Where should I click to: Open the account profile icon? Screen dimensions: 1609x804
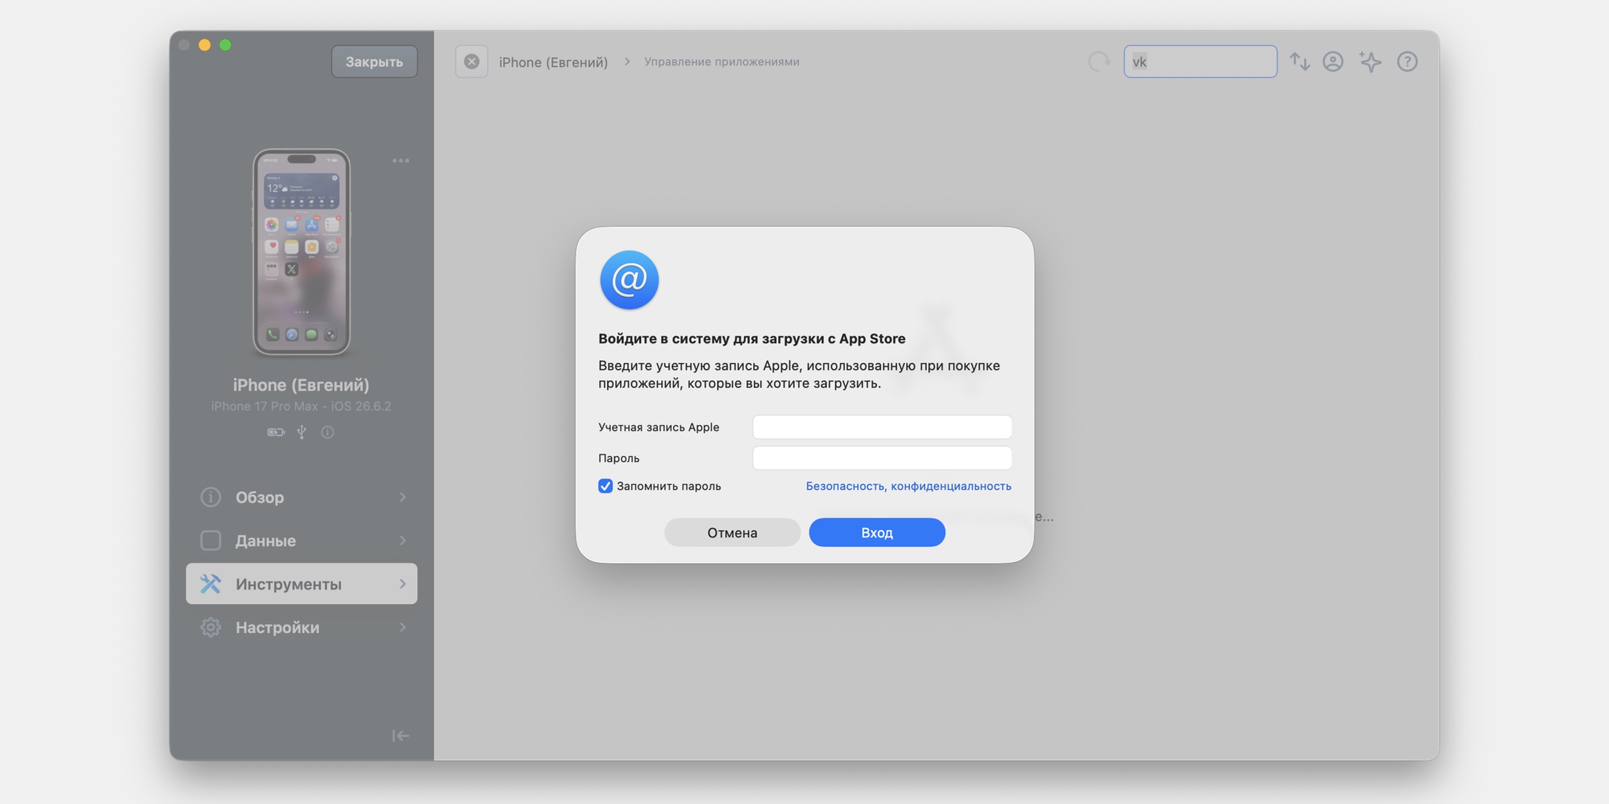tap(1333, 62)
